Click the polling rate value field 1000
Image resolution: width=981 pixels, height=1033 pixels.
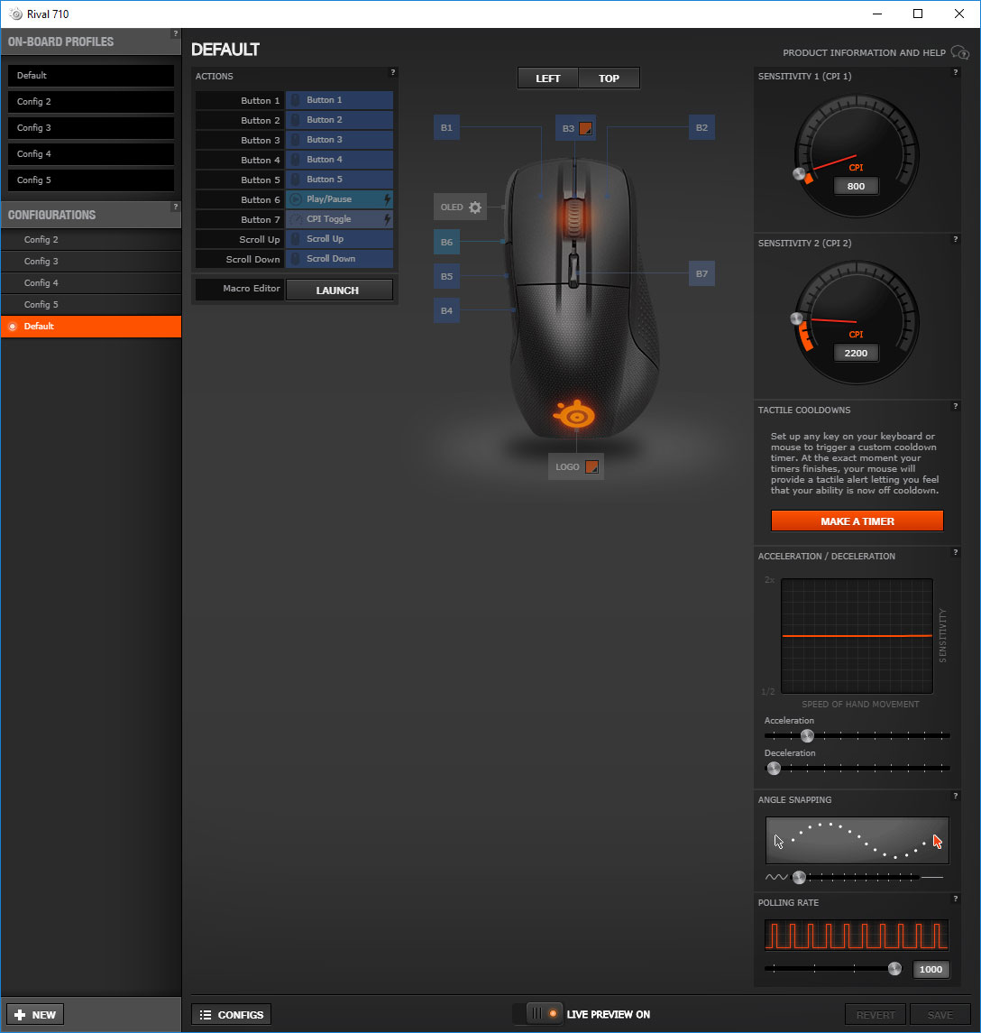(x=931, y=969)
